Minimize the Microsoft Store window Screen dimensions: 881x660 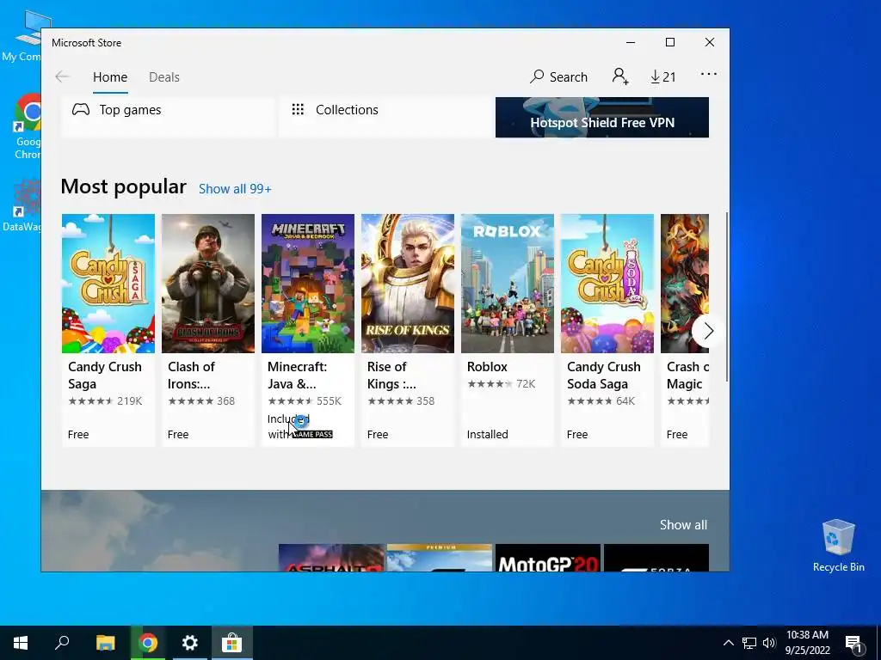pos(631,43)
